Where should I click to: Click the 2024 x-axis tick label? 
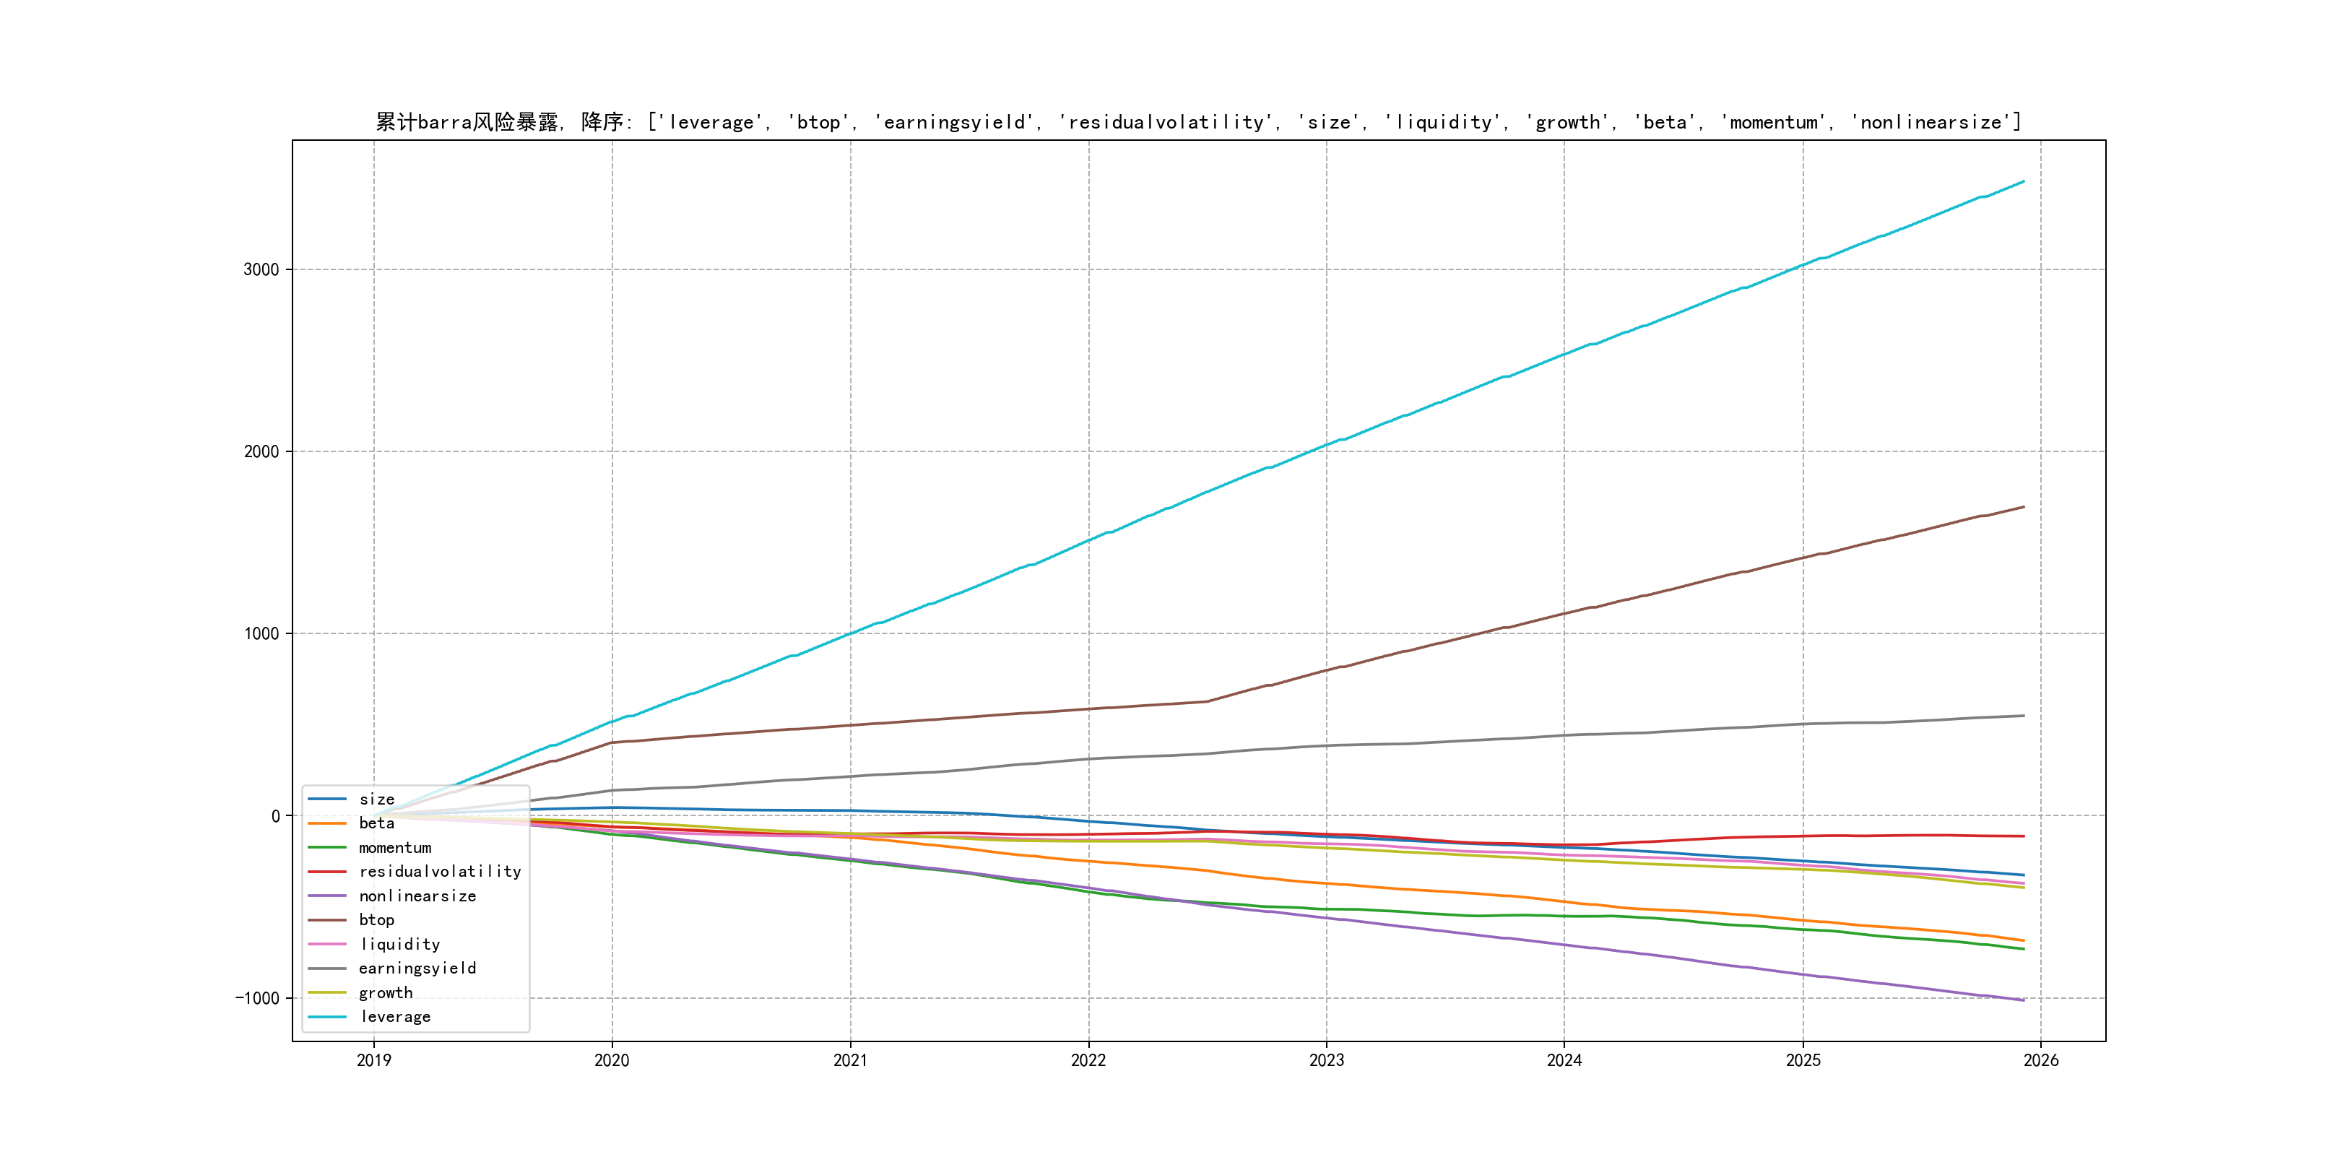[x=1564, y=1060]
